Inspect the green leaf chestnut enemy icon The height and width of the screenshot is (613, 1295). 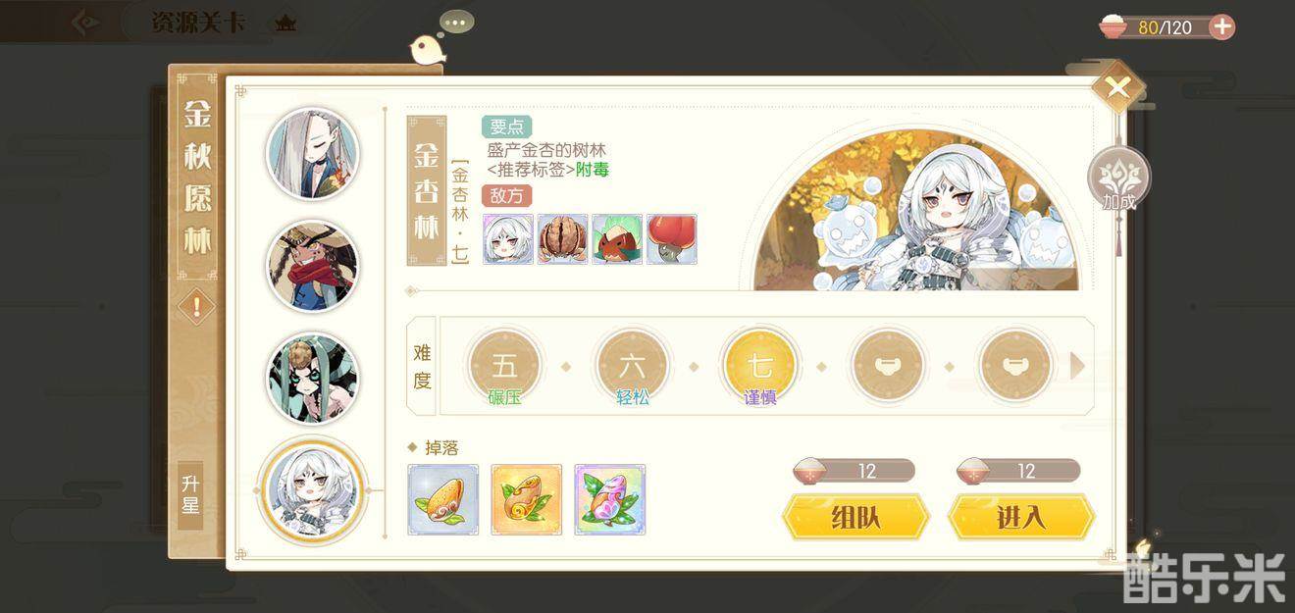coord(617,239)
